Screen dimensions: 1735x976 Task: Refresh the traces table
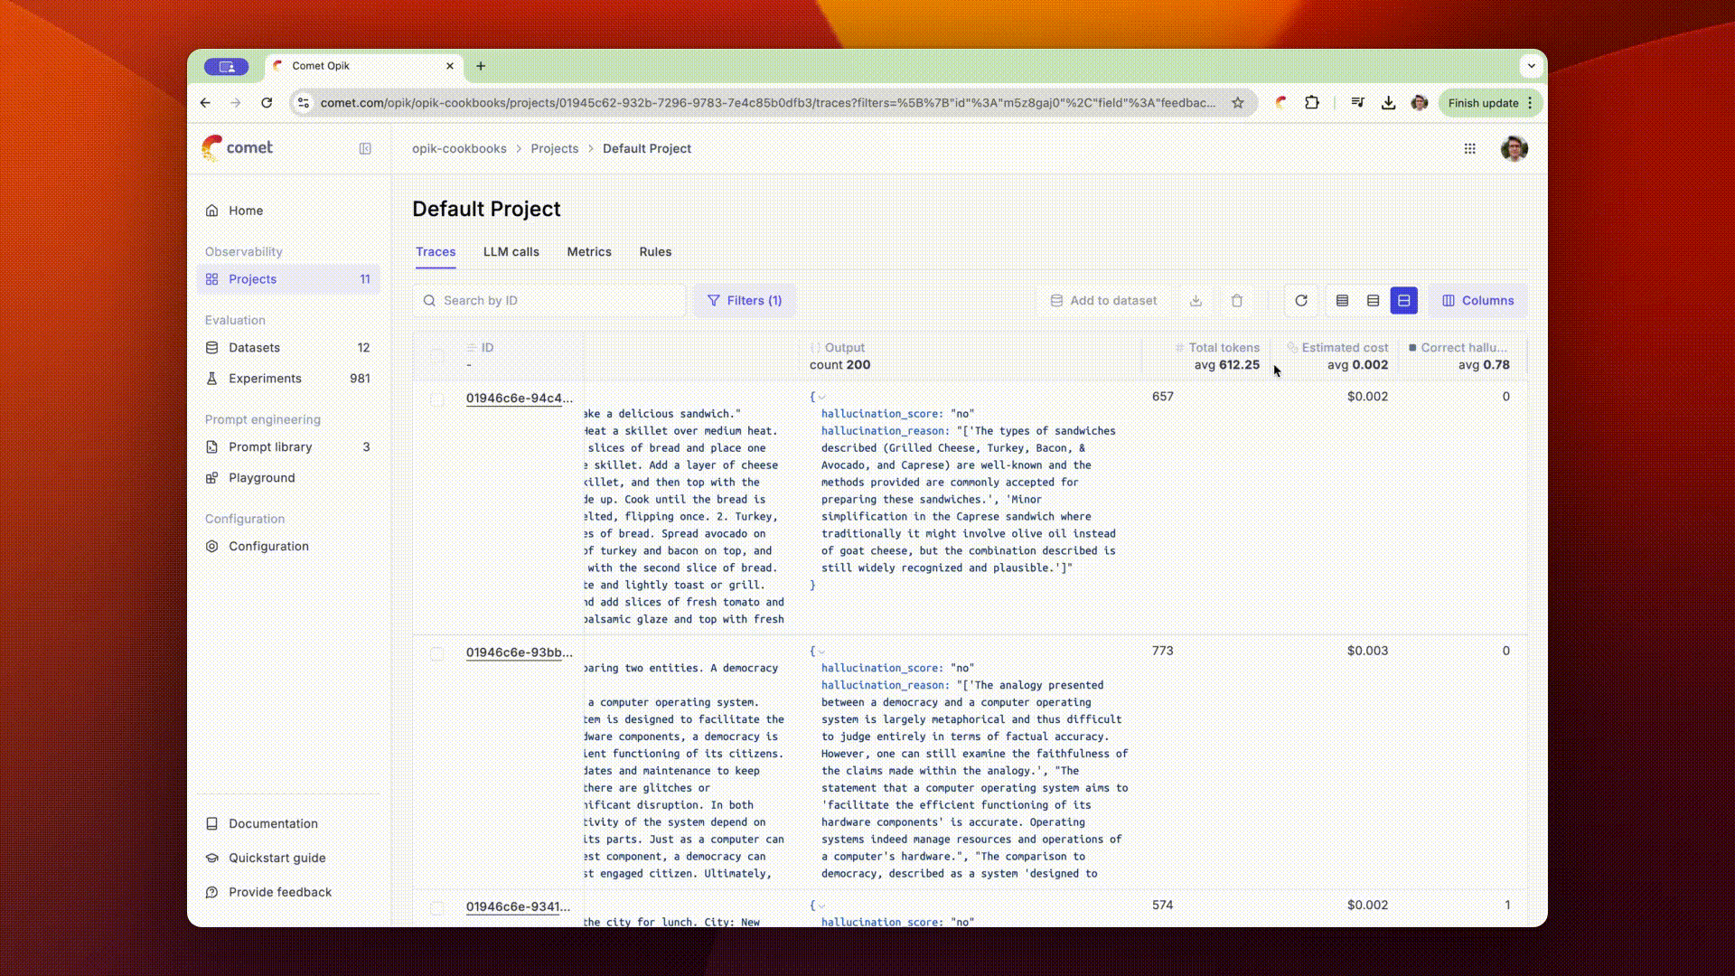click(1301, 300)
